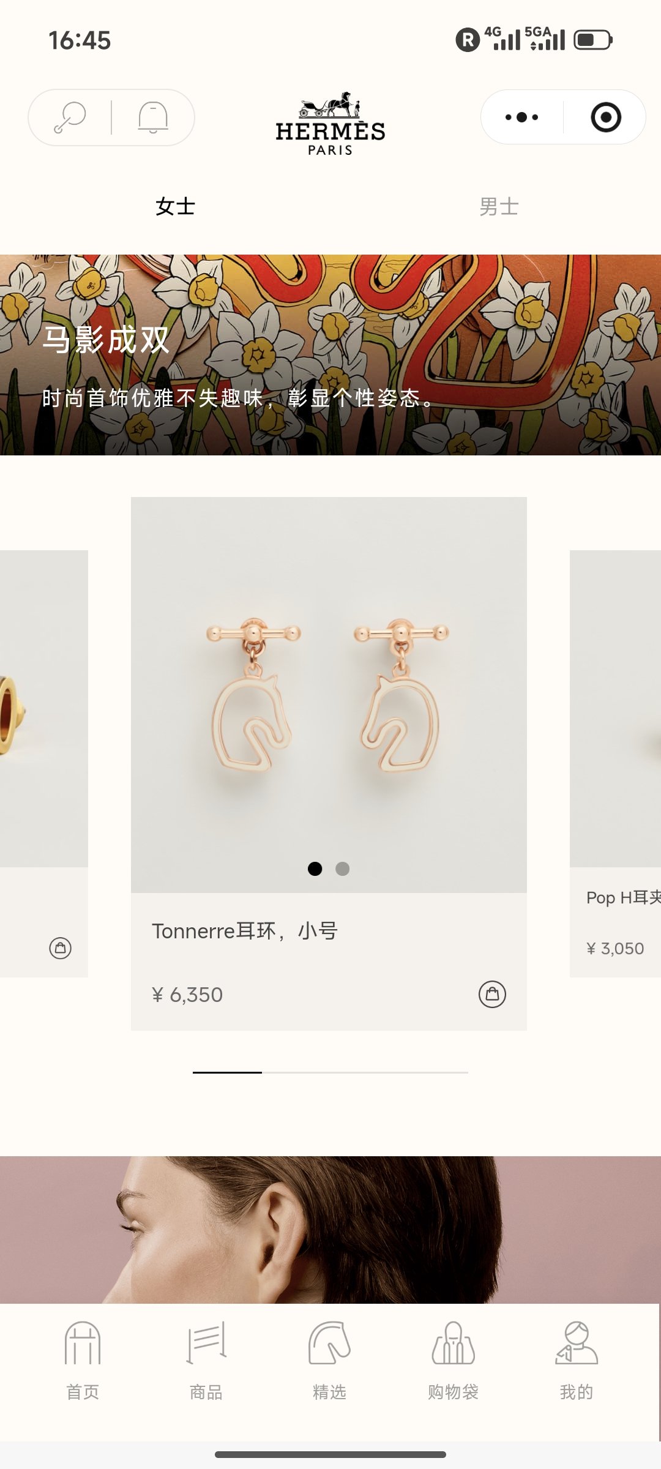Tap the mini-program three-dot menu
This screenshot has height=1469, width=661.
tap(521, 117)
